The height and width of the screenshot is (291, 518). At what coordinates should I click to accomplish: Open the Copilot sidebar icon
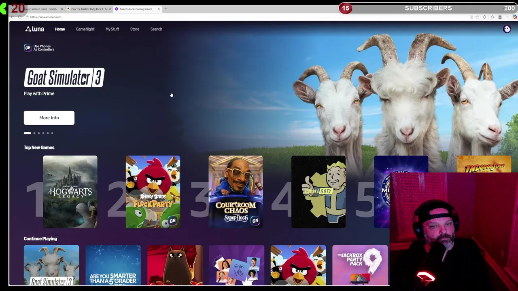(515, 17)
